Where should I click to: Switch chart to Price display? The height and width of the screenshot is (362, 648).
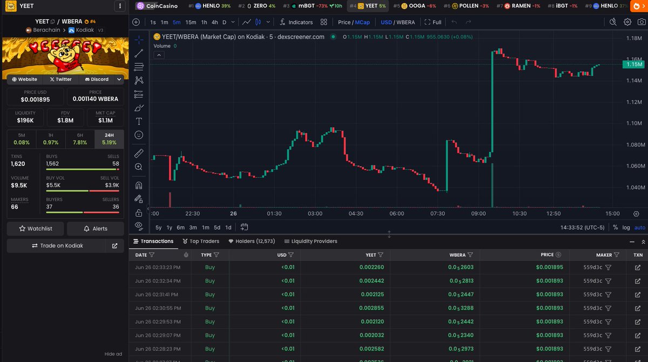344,22
